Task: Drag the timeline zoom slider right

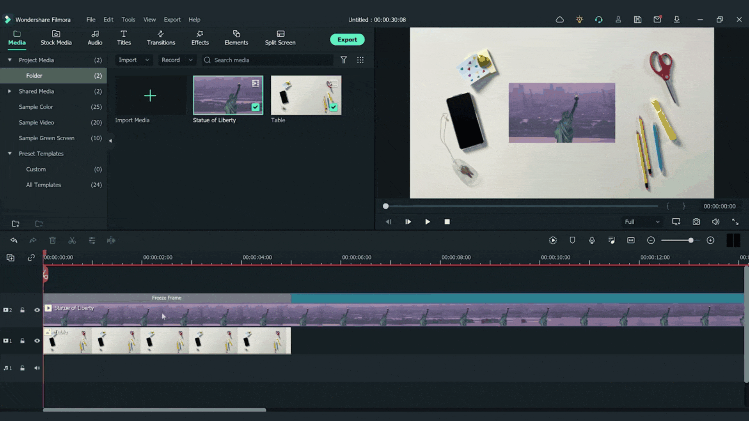Action: (x=690, y=240)
